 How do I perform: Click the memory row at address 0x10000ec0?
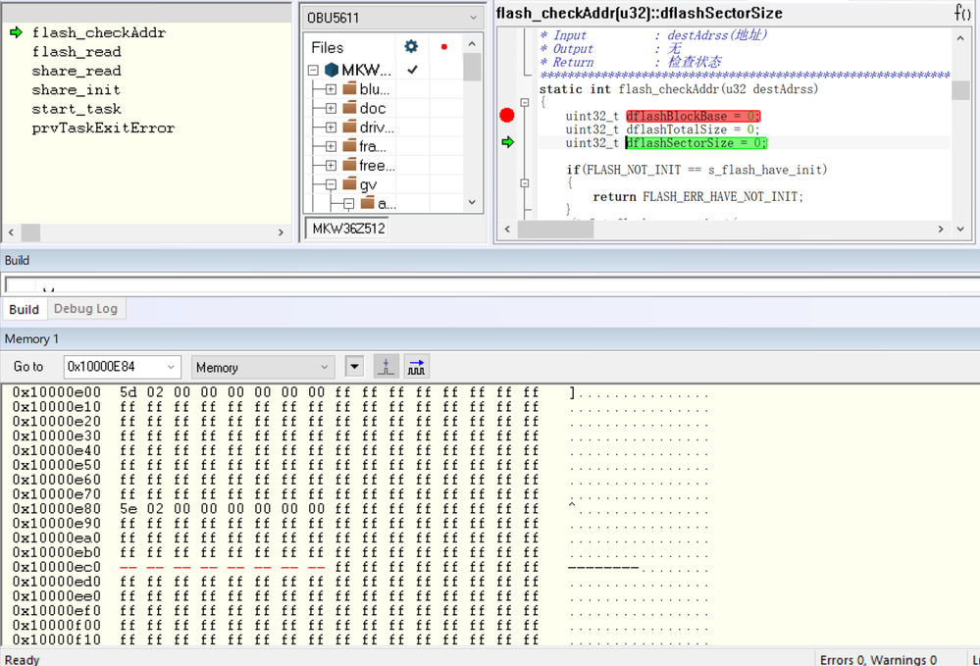click(359, 567)
